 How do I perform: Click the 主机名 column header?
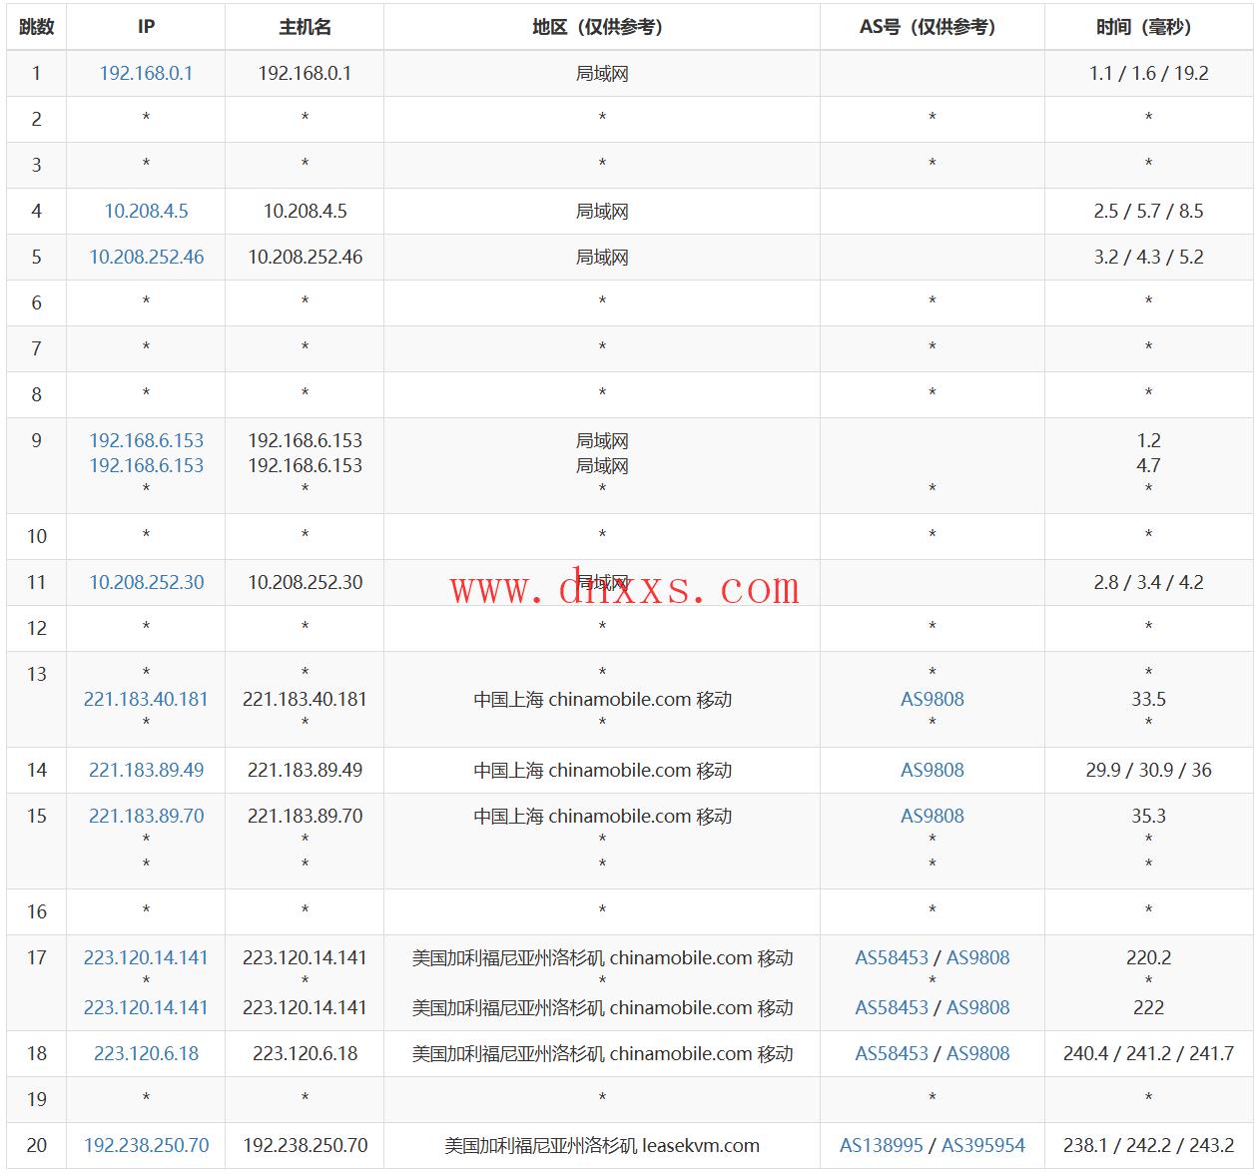coord(304,27)
